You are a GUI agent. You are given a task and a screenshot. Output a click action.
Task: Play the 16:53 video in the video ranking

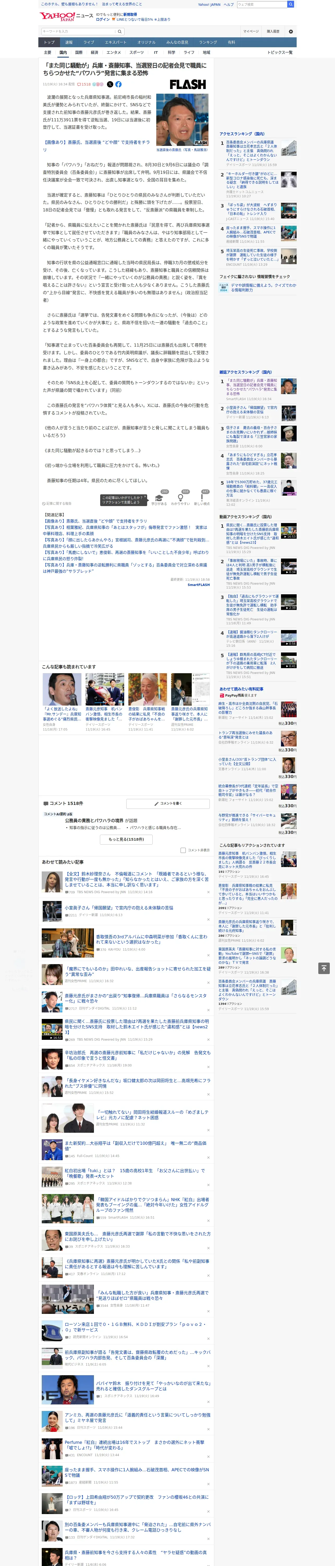288,531
